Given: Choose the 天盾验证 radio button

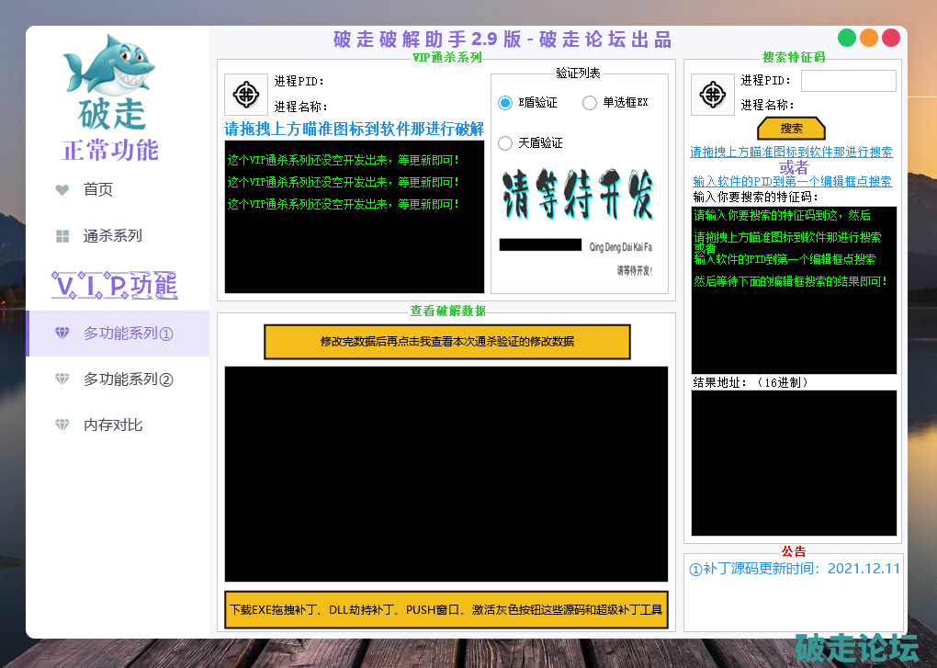Looking at the screenshot, I should coord(505,143).
